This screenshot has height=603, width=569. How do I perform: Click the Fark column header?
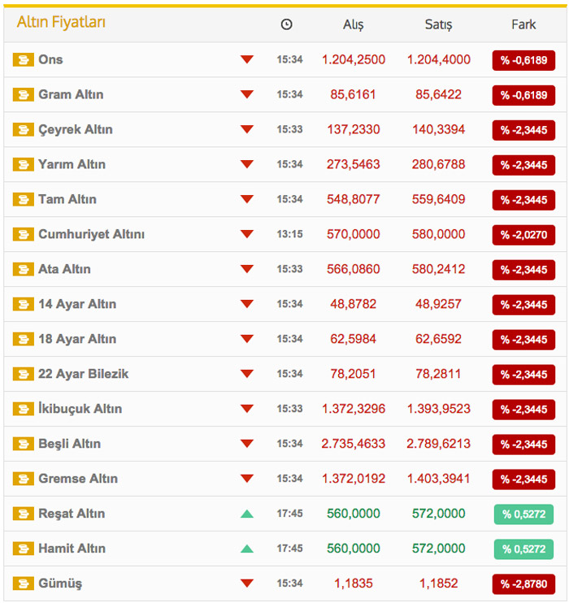523,24
